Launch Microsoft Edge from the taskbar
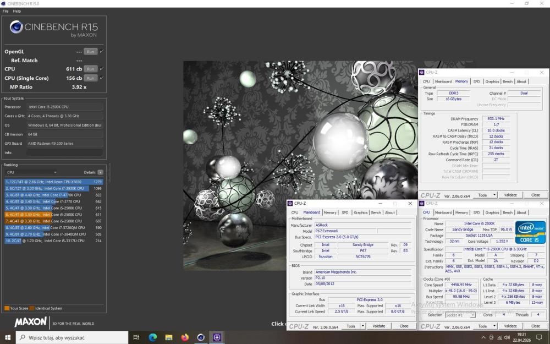550x344 pixels. [152, 337]
